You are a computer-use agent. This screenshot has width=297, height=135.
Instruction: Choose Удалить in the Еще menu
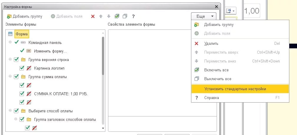[x=240, y=44]
